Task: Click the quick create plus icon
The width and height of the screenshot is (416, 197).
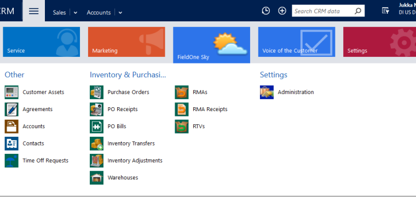Action: [x=282, y=11]
